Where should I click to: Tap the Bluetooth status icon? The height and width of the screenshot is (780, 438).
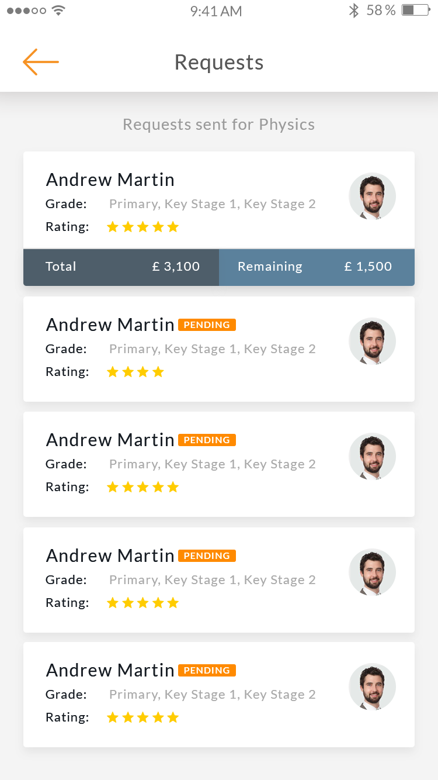click(x=353, y=11)
